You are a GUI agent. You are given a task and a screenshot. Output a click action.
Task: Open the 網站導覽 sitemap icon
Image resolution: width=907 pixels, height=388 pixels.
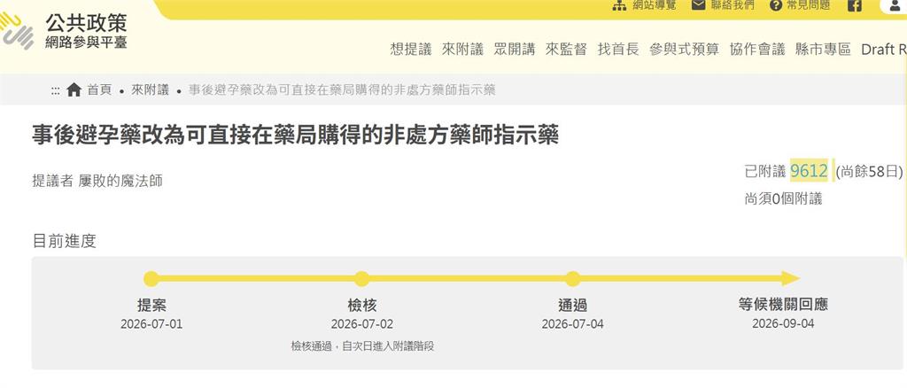pyautogui.click(x=619, y=5)
